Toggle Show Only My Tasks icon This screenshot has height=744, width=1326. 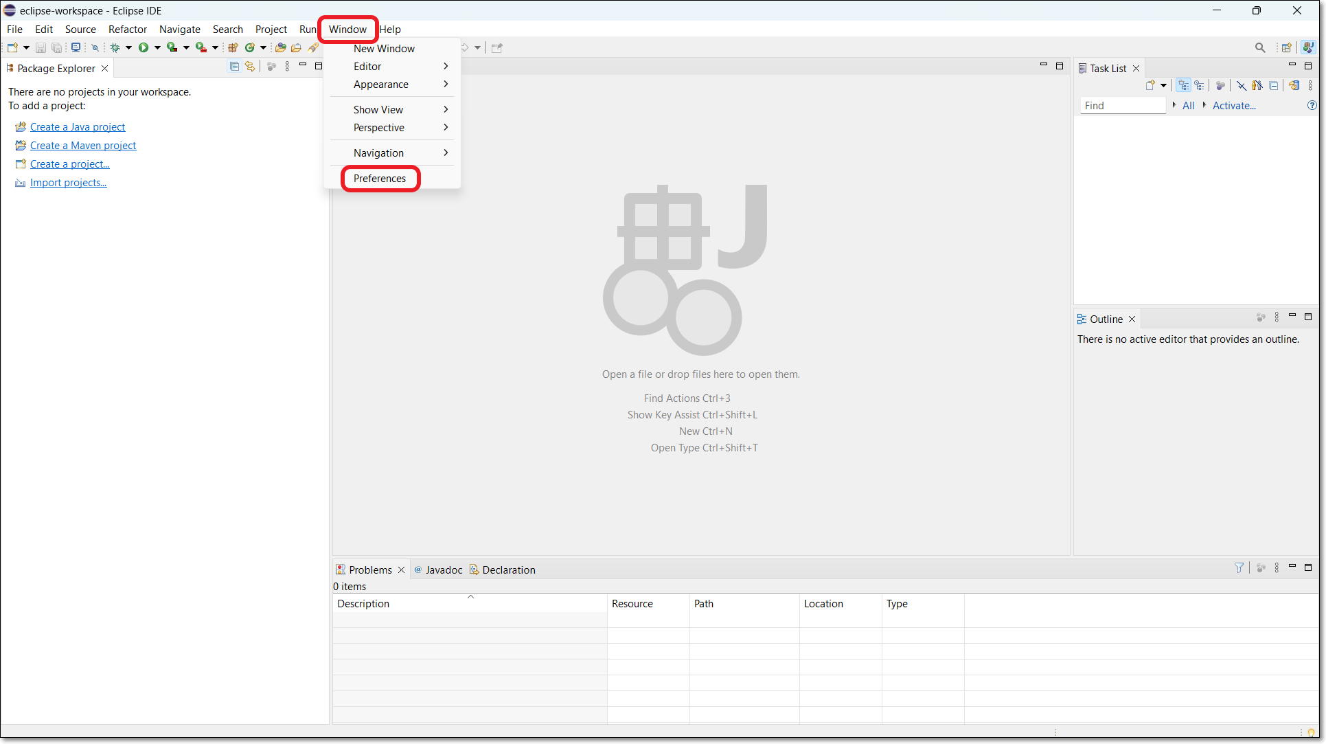(1257, 85)
